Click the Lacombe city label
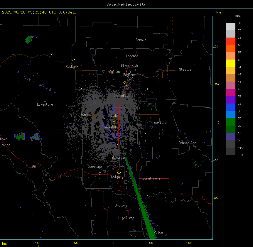The image size is (253, 247). pyautogui.click(x=132, y=56)
